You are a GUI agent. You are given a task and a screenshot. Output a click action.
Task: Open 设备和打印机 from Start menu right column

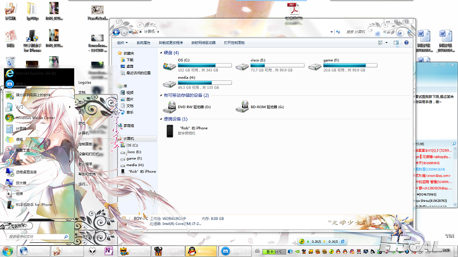coord(89,154)
